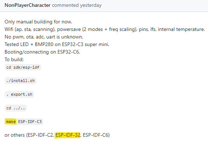Click the "ESP-IDF-C2" text
The width and height of the screenshot is (208, 141).
[x=40, y=135]
